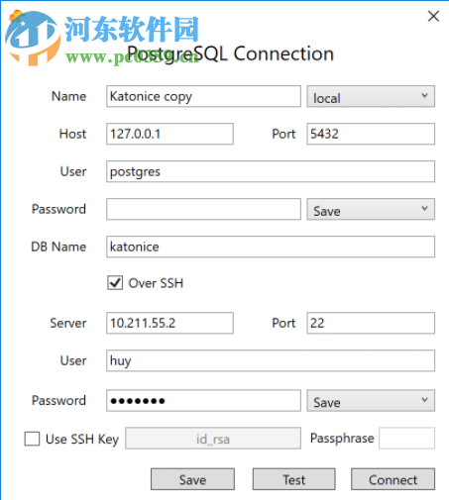449x500 pixels.
Task: Click the database User field 'postgres'
Action: coord(271,171)
